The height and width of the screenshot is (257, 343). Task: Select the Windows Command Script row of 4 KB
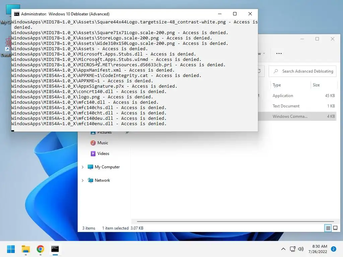(x=297, y=116)
